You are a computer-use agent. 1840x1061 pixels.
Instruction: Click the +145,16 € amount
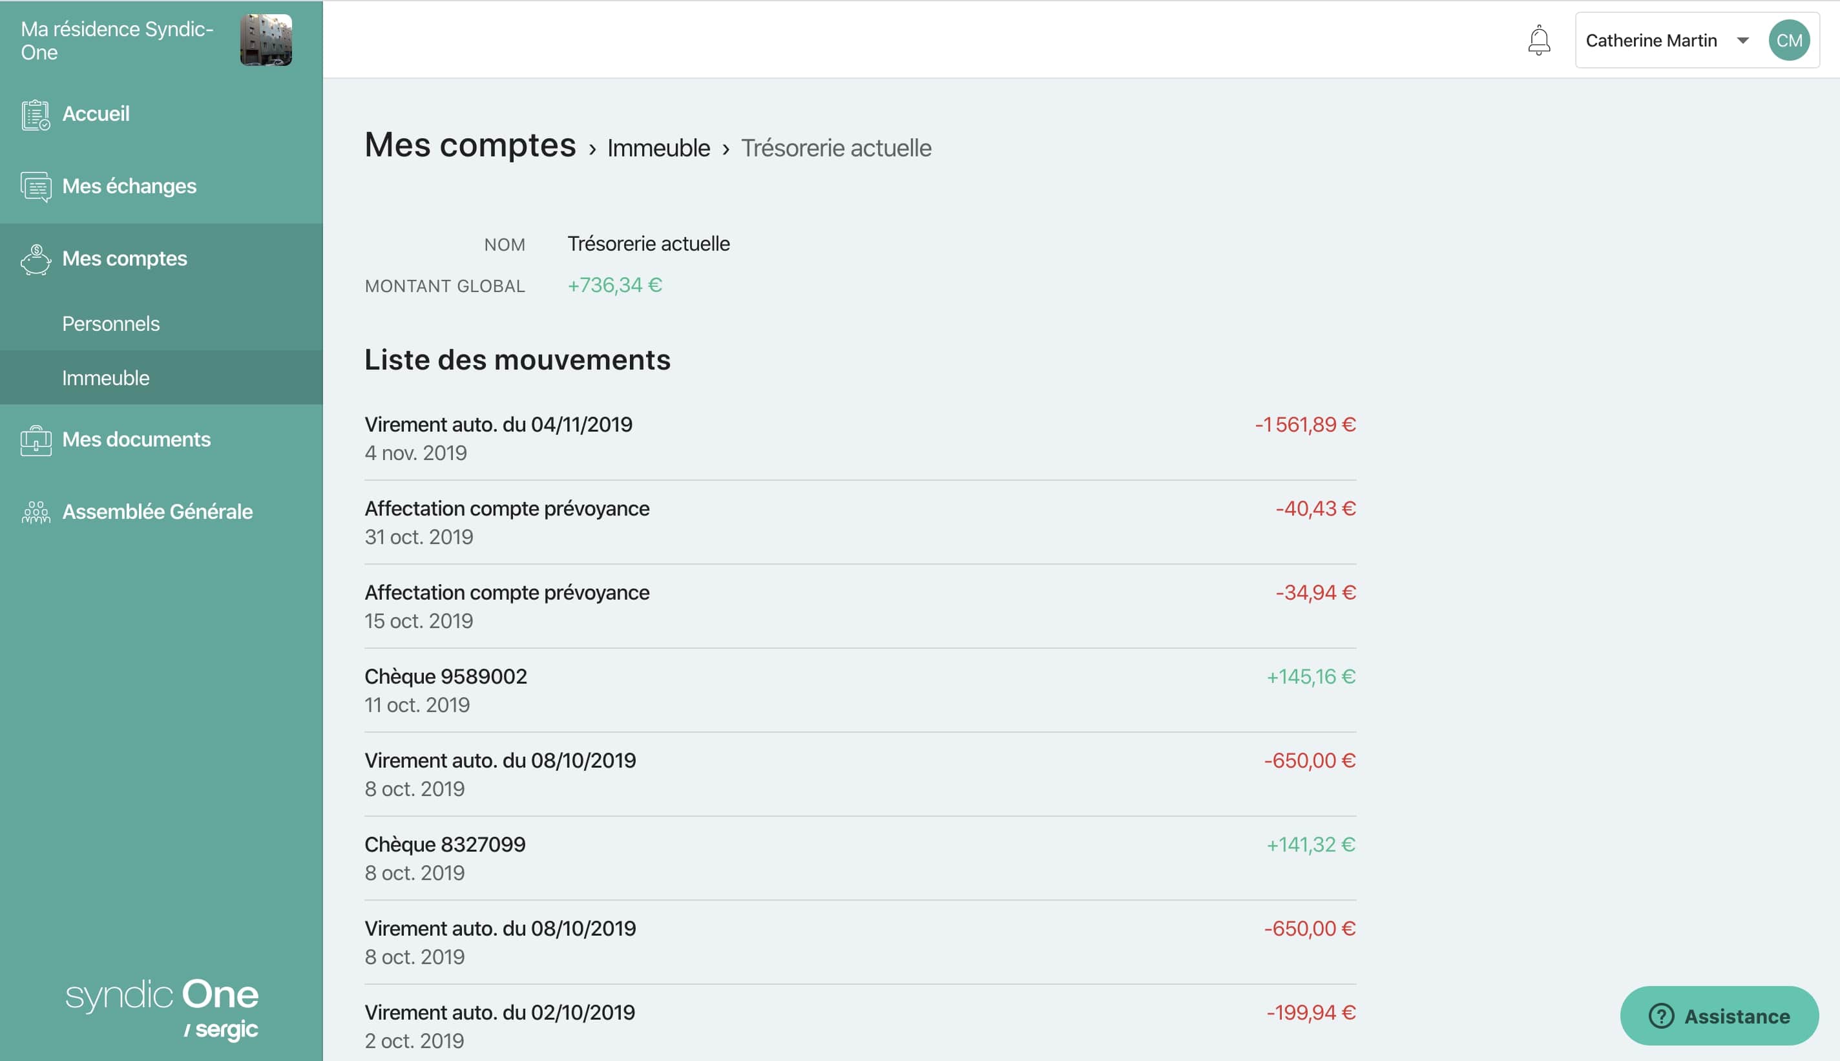click(1310, 677)
